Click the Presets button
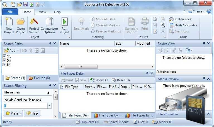Viewport: 214px width, 127px height. pyautogui.click(x=13, y=113)
